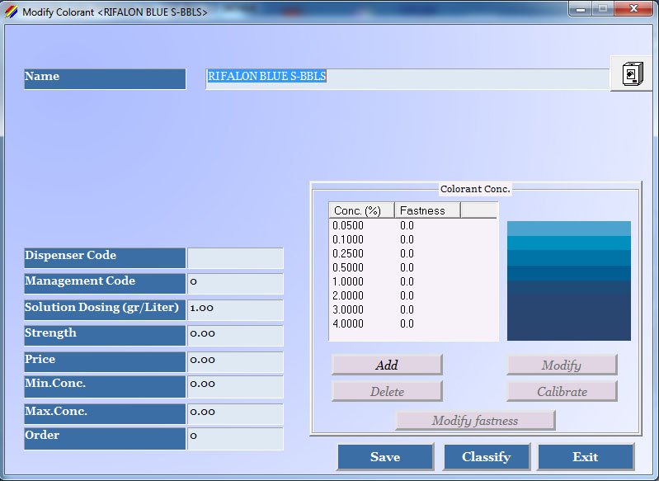This screenshot has width=659, height=481.
Task: Select the Strength value field
Action: click(x=235, y=335)
